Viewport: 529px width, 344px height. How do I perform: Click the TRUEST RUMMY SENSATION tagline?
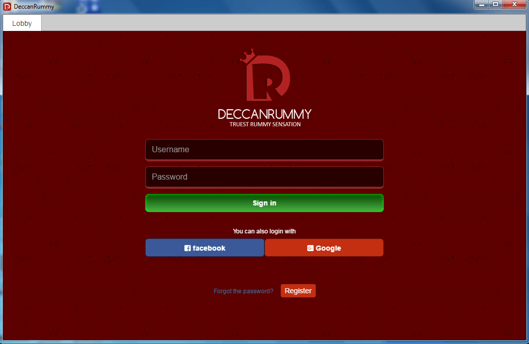coord(265,124)
